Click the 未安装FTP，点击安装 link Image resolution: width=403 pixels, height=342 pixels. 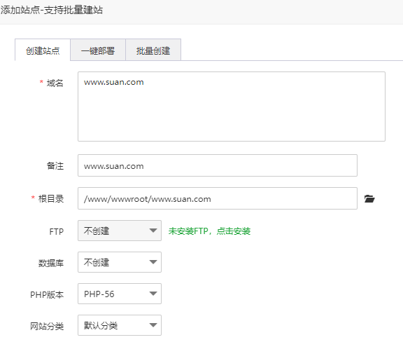tap(209, 231)
